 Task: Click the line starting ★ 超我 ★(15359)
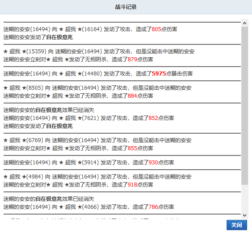pyautogui.click(x=99, y=52)
